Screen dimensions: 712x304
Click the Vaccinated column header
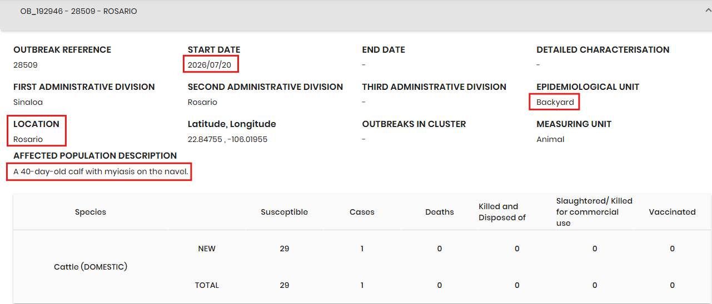[x=672, y=212]
